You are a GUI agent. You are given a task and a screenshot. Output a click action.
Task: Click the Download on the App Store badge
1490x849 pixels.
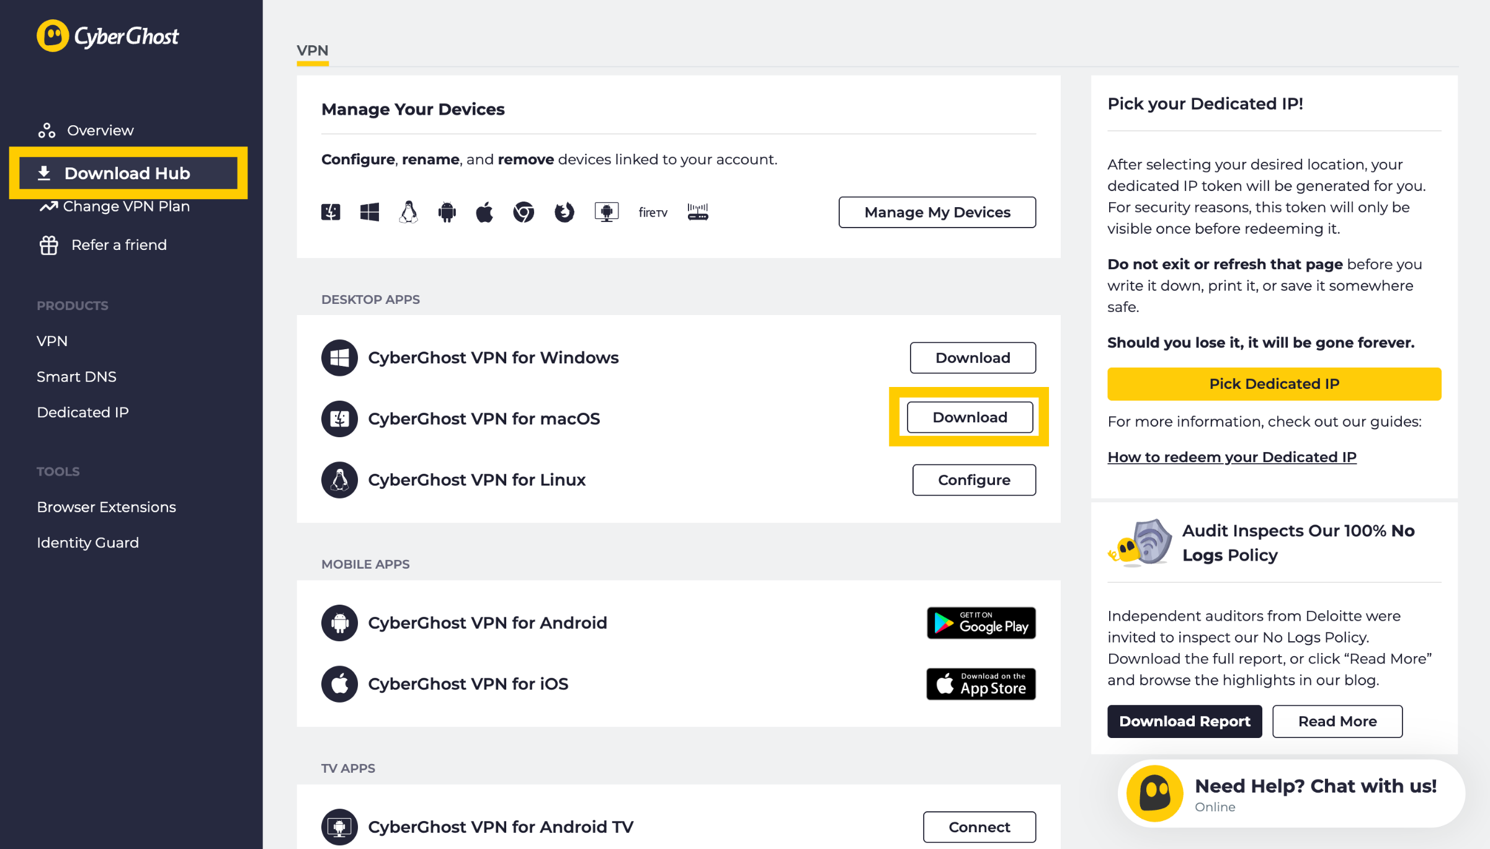coord(981,684)
